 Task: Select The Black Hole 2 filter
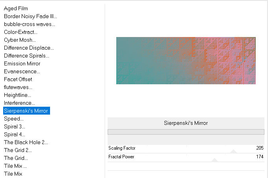tap(26, 142)
